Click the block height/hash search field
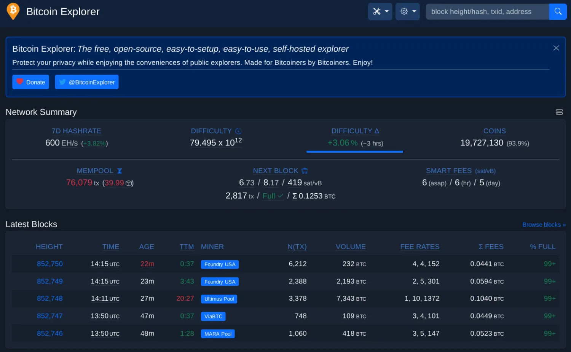The width and height of the screenshot is (571, 352). tap(487, 11)
